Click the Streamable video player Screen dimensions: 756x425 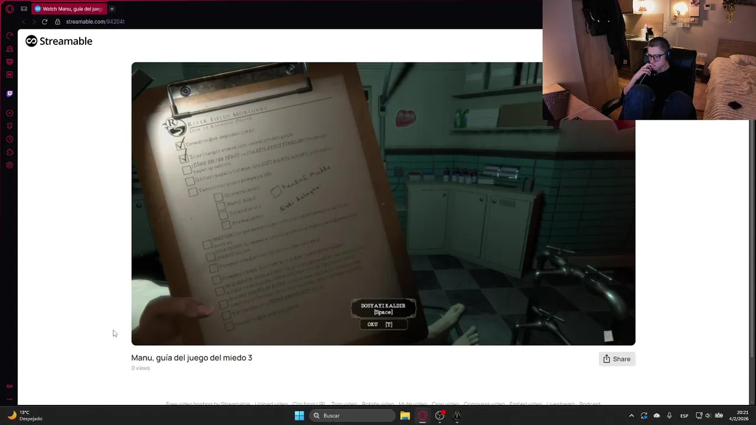(383, 204)
